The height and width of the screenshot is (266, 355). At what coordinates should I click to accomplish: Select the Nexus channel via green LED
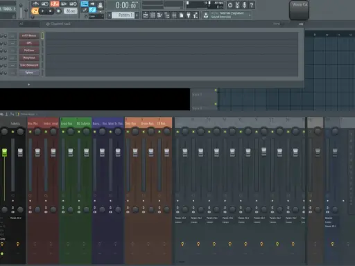coord(42,35)
